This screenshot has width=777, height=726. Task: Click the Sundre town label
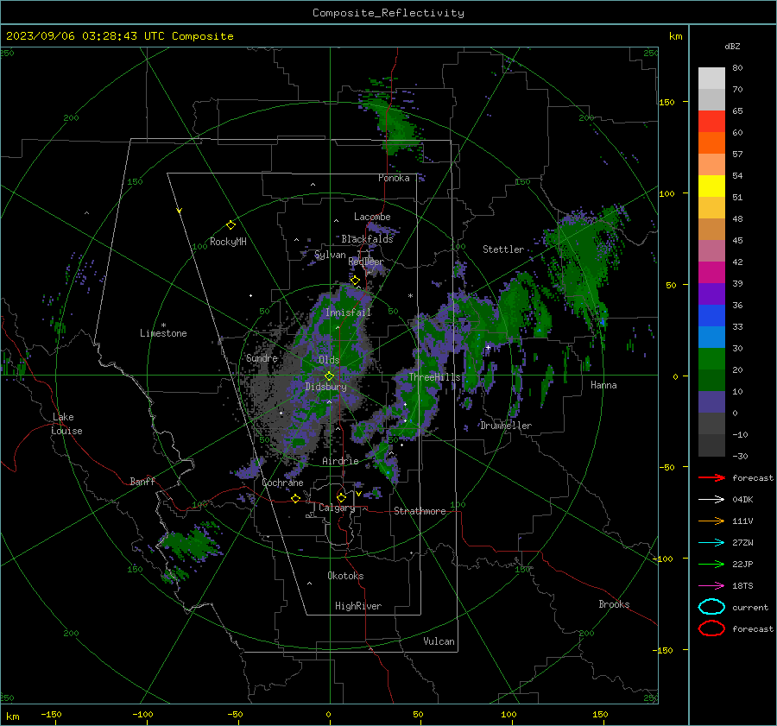[262, 357]
